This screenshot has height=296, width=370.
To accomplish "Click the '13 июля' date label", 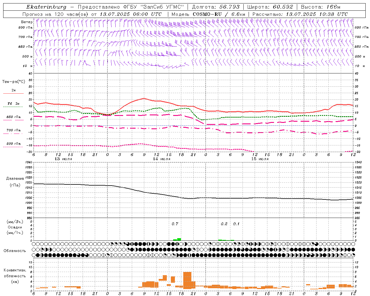I will coord(63,159).
